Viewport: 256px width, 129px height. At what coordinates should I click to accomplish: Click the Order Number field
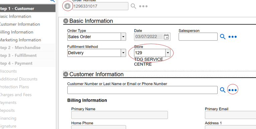[x=100, y=6]
